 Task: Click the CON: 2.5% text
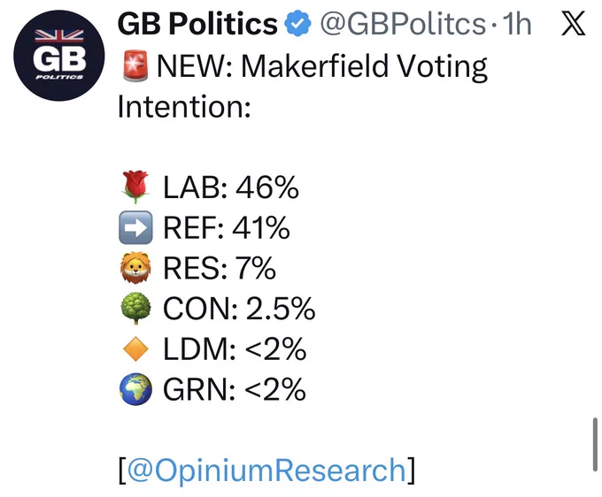point(239,309)
